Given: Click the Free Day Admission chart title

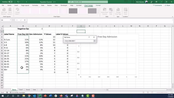Looking at the screenshot, I should [x=107, y=37].
